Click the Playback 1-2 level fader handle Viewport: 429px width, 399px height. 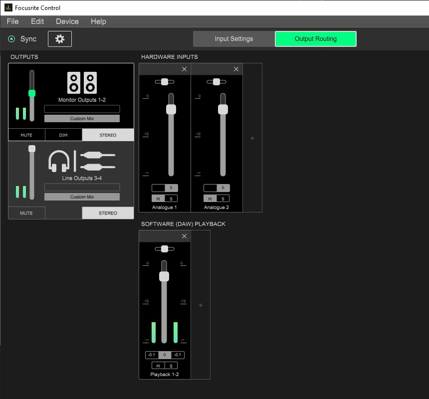point(164,276)
